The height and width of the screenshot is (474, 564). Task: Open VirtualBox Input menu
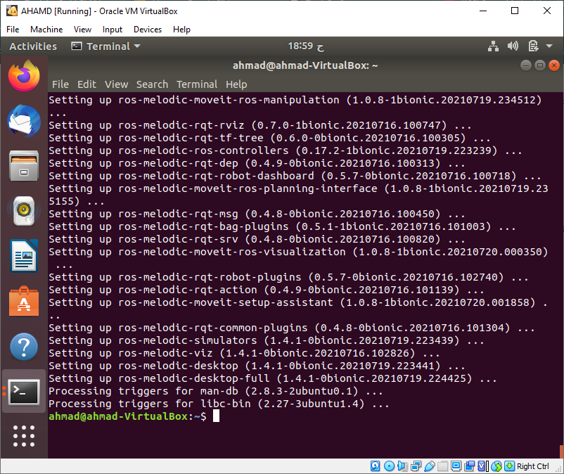(113, 30)
